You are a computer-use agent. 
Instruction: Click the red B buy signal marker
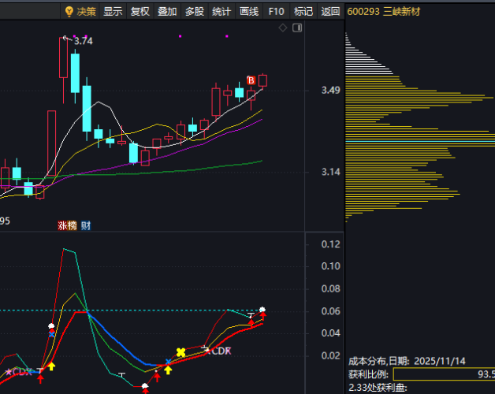tap(251, 80)
